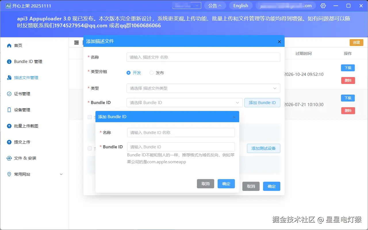Confirm with the 确定 button in Bundle ID dialog
This screenshot has height=230, width=368.
click(x=226, y=184)
